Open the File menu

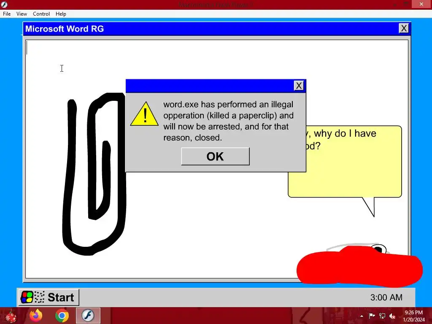[x=7, y=14]
